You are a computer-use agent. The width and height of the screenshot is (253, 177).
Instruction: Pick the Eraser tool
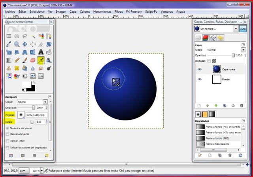(32, 60)
